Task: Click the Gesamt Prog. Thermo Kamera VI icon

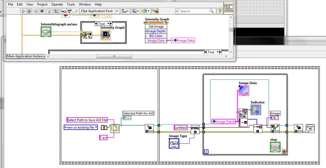Action: pyautogui.click(x=228, y=8)
